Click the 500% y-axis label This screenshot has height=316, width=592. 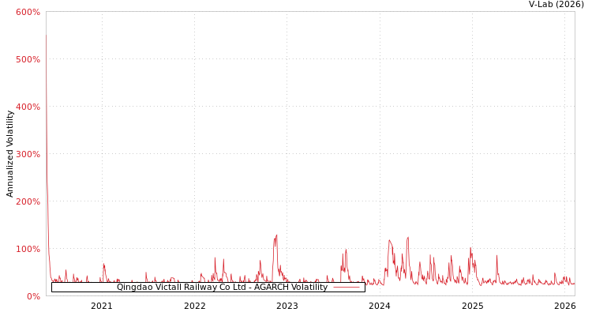click(x=28, y=59)
